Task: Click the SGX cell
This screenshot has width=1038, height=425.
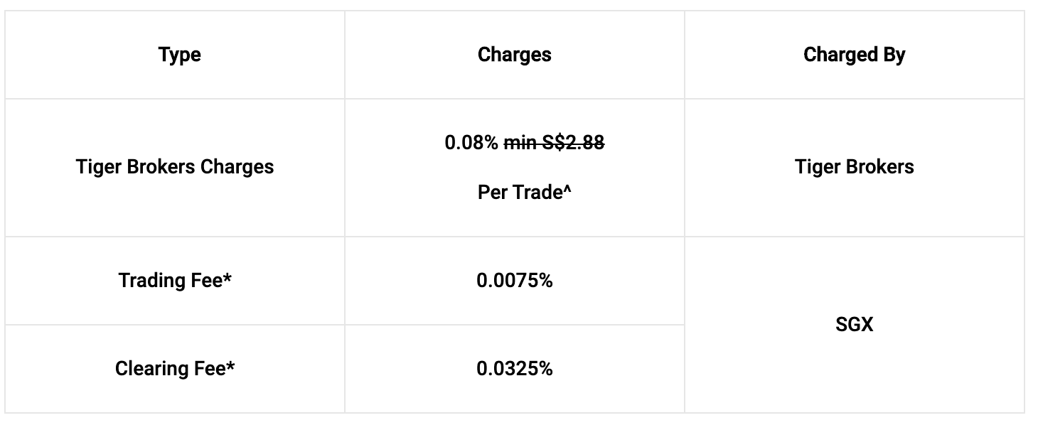Action: (x=854, y=325)
